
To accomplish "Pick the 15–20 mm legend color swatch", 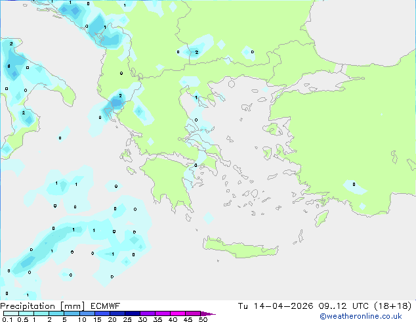I will coord(102,313).
